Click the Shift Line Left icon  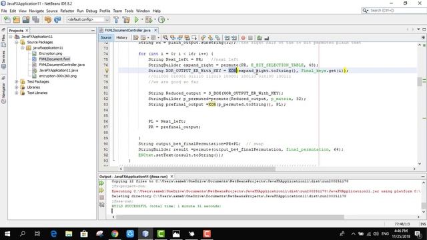coord(227,38)
